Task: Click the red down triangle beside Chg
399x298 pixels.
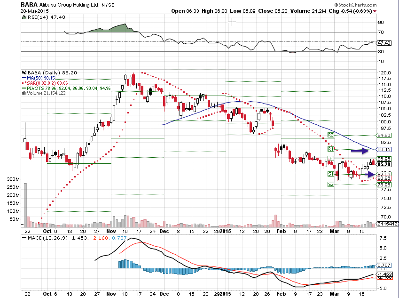Action: pyautogui.click(x=394, y=10)
